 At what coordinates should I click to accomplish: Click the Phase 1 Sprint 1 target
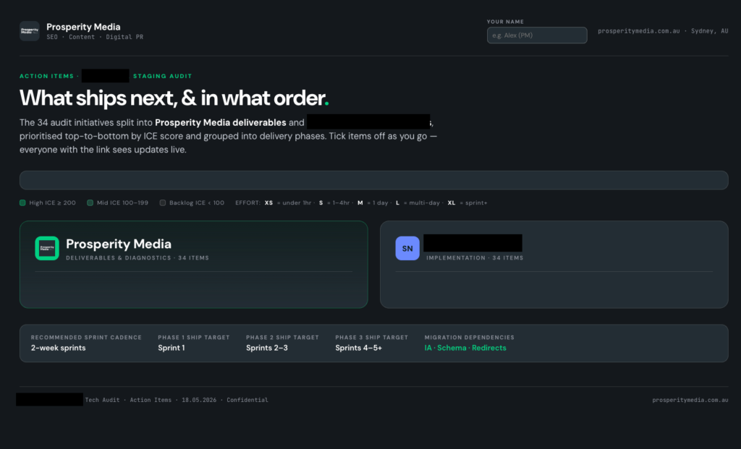coord(171,348)
